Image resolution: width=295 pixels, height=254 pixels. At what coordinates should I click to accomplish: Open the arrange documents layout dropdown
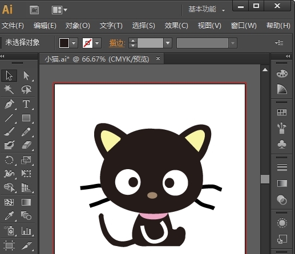point(59,10)
